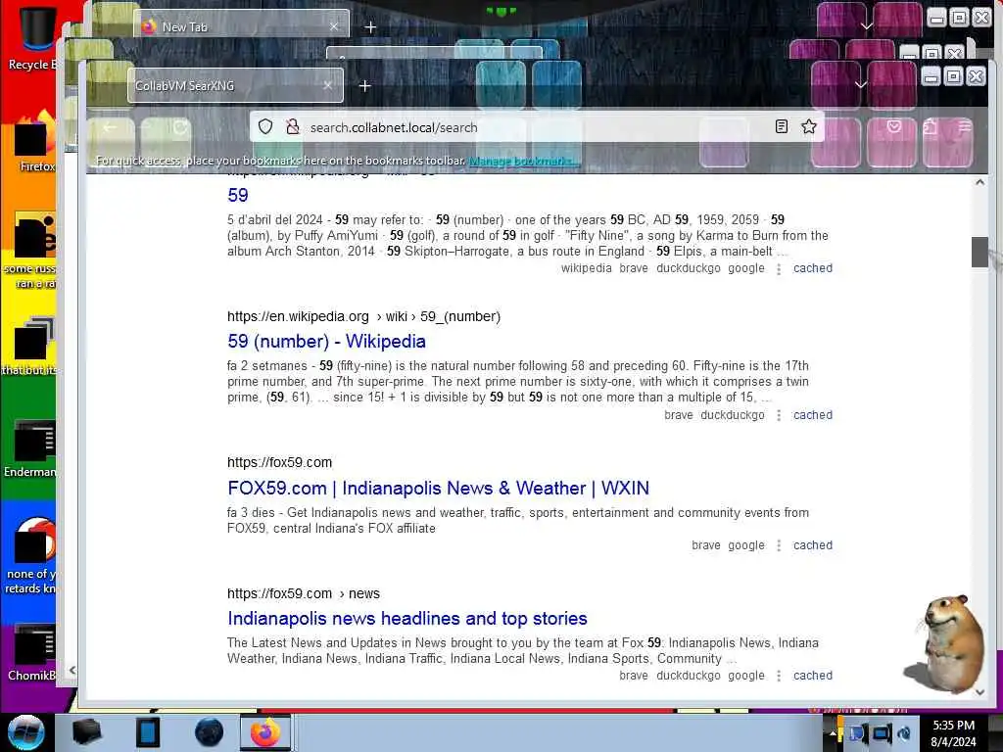Expand list all tabs chevron in front window

tap(861, 85)
